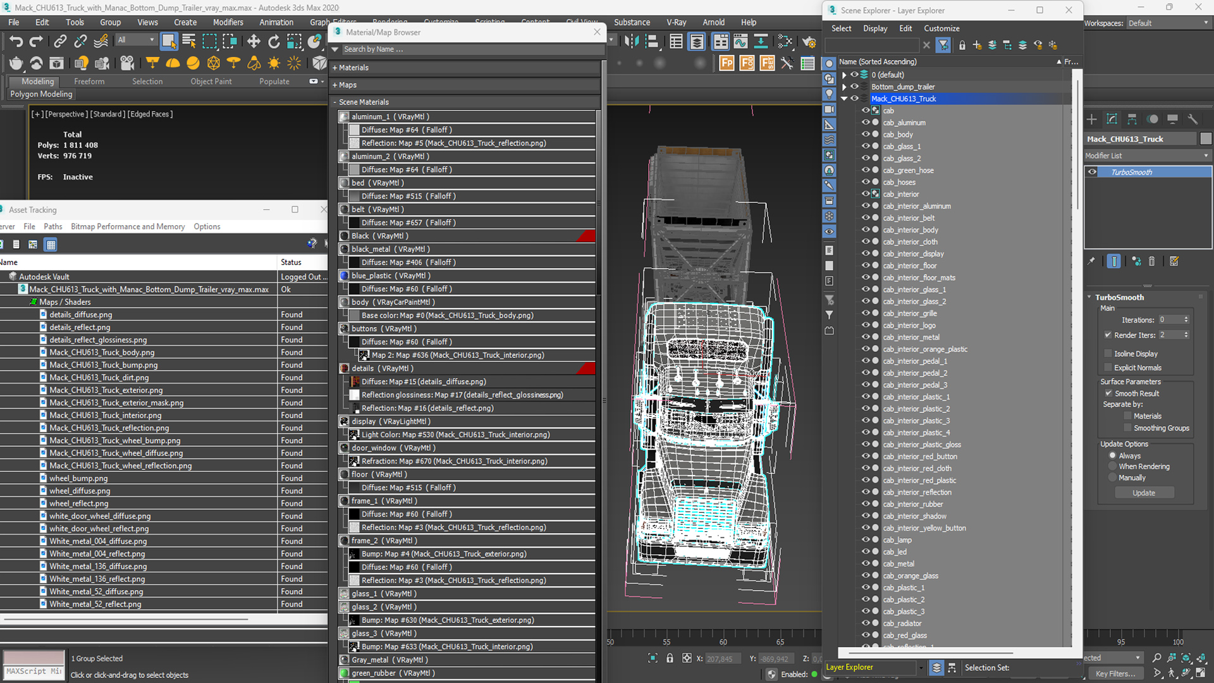Choose the Rectangular Selection Region tool

tap(209, 42)
